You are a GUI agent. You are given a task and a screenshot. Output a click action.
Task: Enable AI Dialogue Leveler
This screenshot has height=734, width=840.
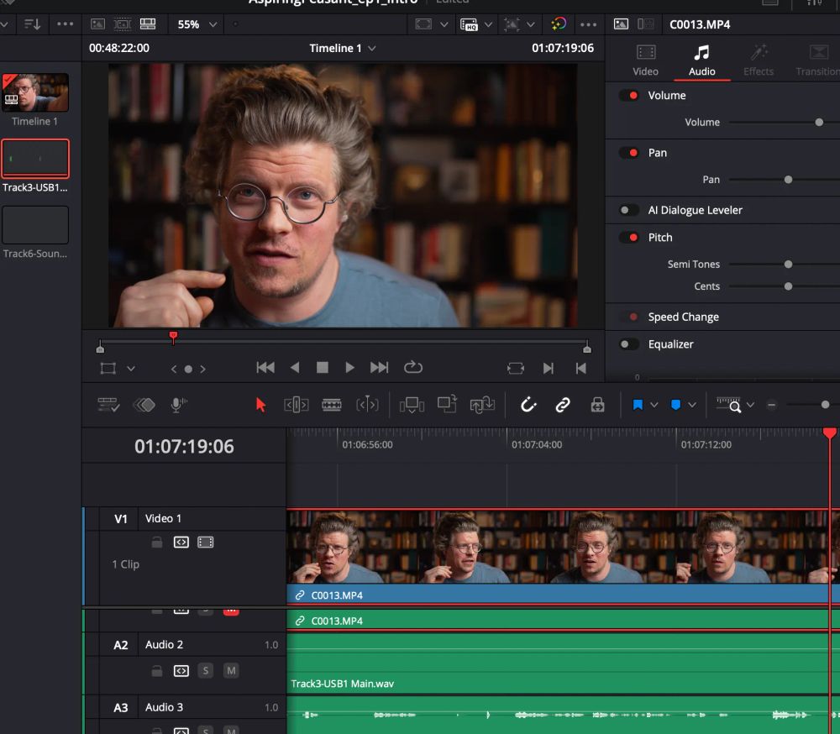point(629,210)
